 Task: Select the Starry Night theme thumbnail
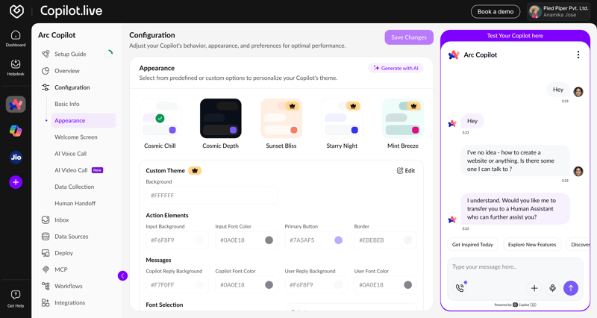click(x=342, y=119)
